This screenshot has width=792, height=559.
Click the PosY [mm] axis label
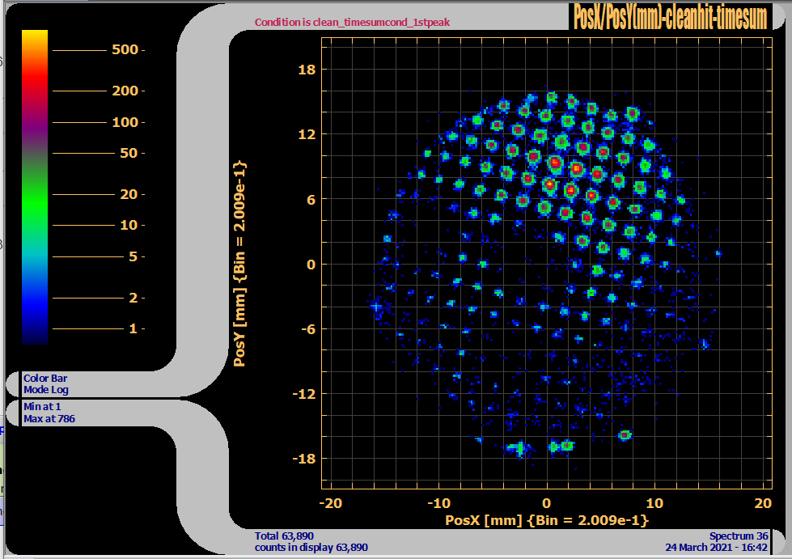(x=240, y=264)
